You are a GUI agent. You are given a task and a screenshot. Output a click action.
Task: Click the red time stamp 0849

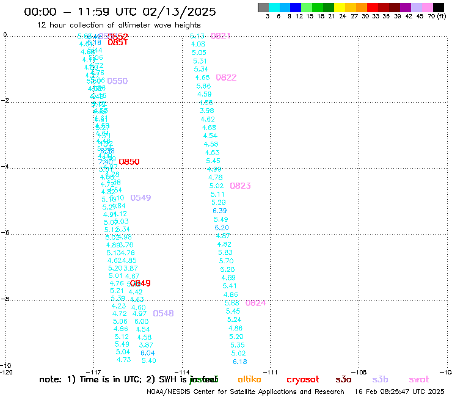click(x=140, y=283)
